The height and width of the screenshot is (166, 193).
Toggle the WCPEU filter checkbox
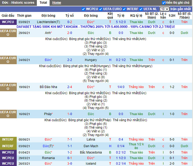point(83,9)
